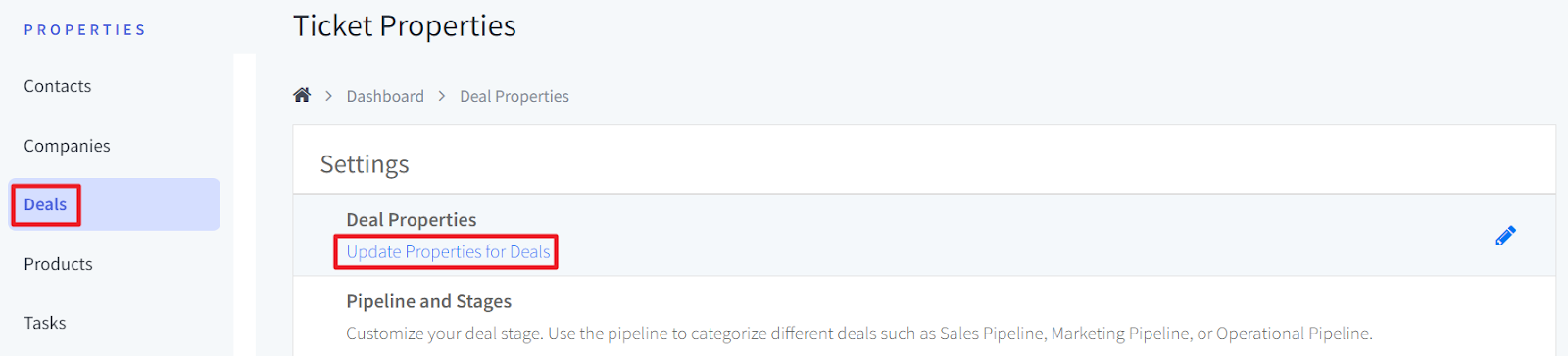Image resolution: width=1568 pixels, height=356 pixels.
Task: Open Tasks in the Properties sidebar
Action: point(45,323)
